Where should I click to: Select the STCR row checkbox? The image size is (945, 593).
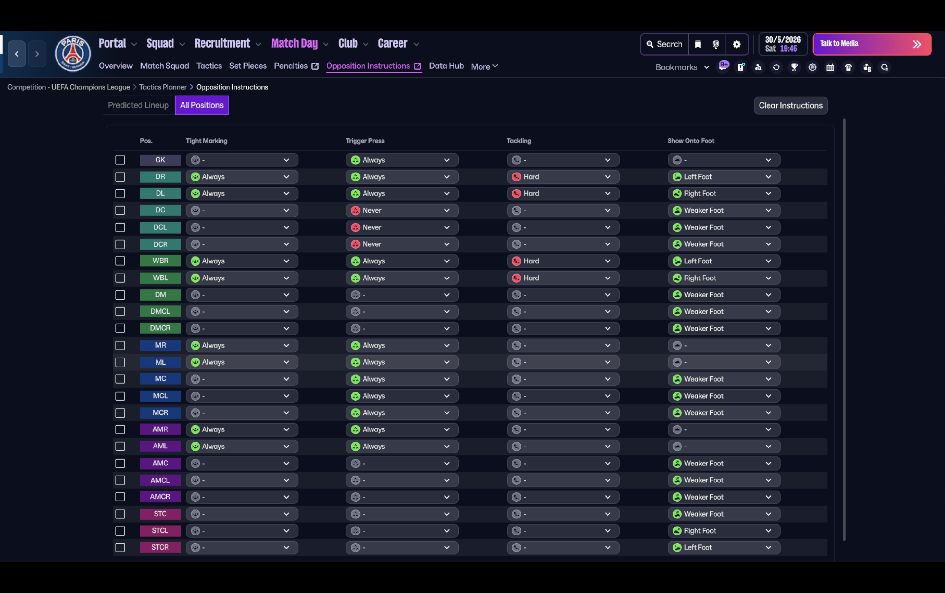click(x=121, y=547)
